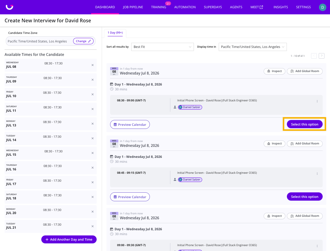Image resolution: width=330 pixels, height=251 pixels.
Task: Open the TRAINING menu with 21 badge
Action: click(x=158, y=7)
